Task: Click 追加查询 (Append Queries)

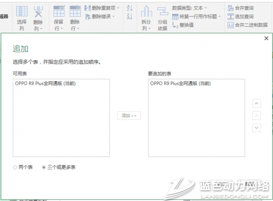Action: pyautogui.click(x=240, y=16)
